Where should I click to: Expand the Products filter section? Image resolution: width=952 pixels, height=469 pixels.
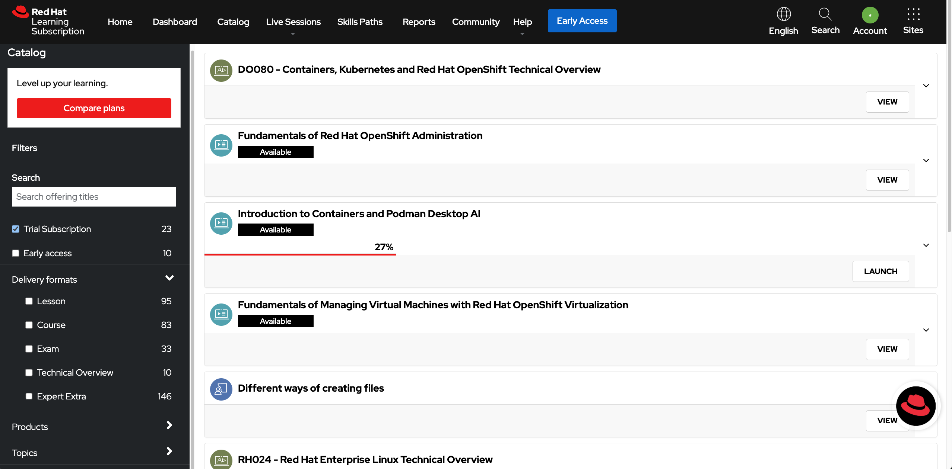tap(169, 425)
